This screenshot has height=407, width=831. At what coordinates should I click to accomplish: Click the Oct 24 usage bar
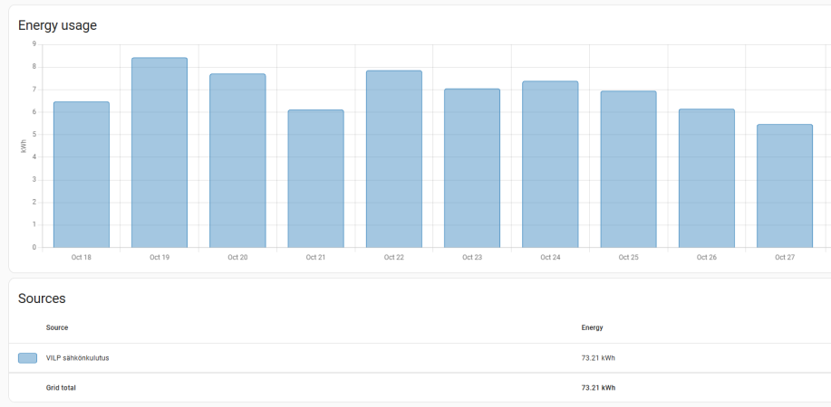(x=550, y=165)
